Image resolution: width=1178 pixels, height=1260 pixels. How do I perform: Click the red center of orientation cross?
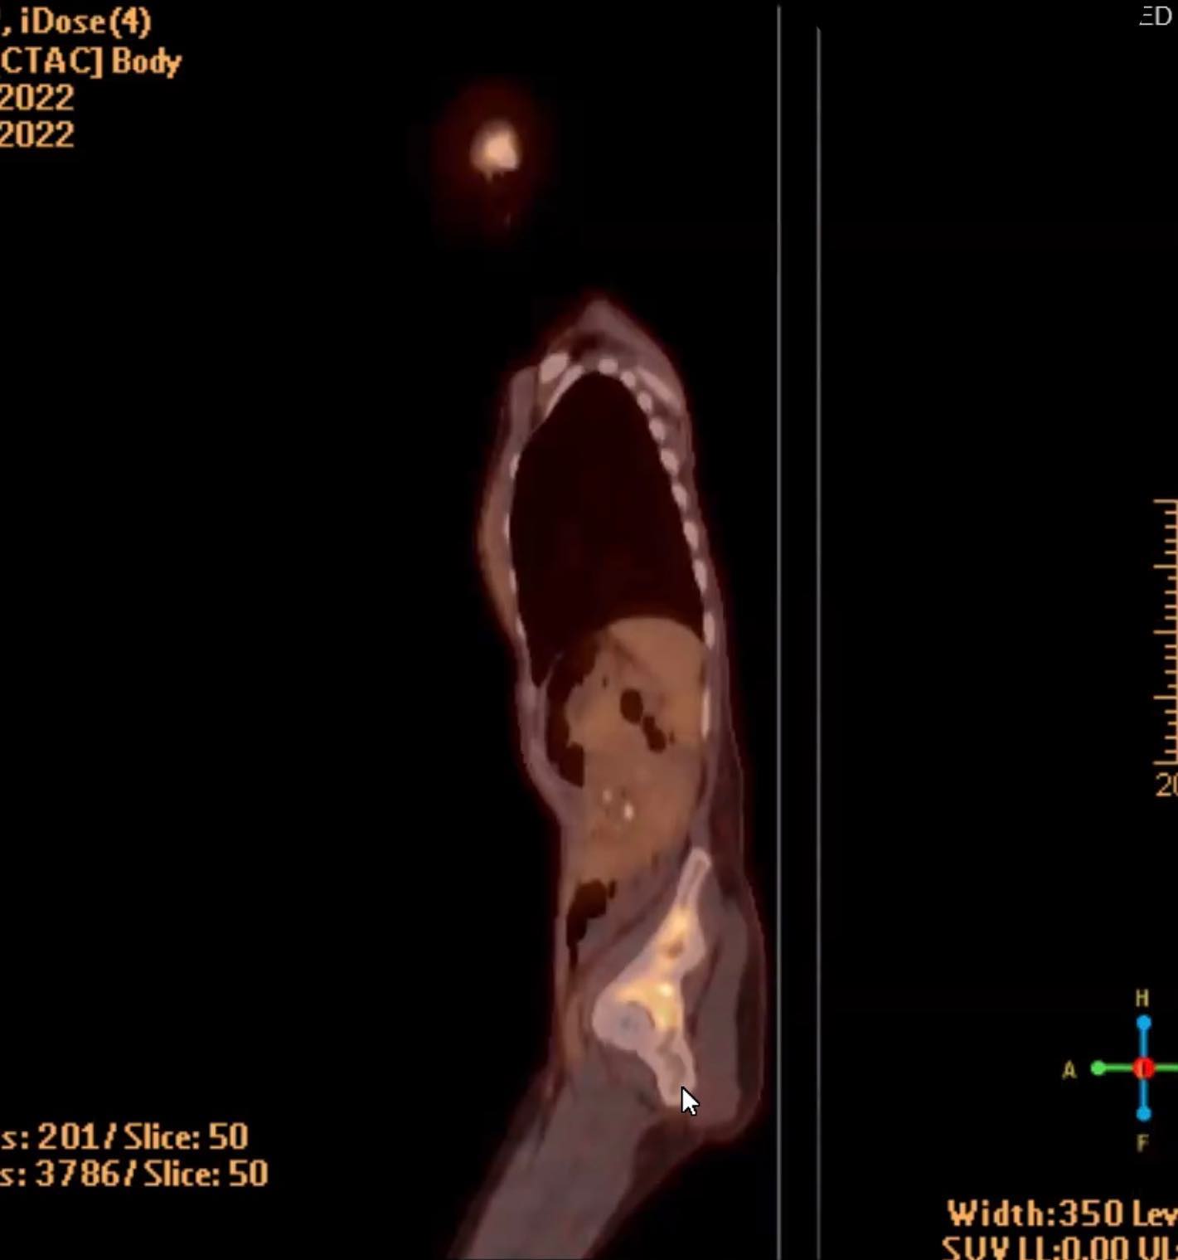[1143, 1068]
